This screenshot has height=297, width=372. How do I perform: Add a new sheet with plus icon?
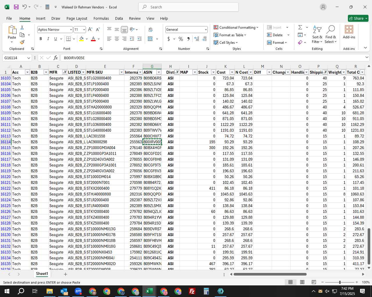pos(65,274)
